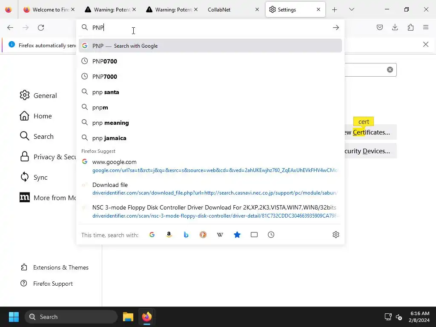The height and width of the screenshot is (327, 436).
Task: Open network status tray icon
Action: (388, 317)
